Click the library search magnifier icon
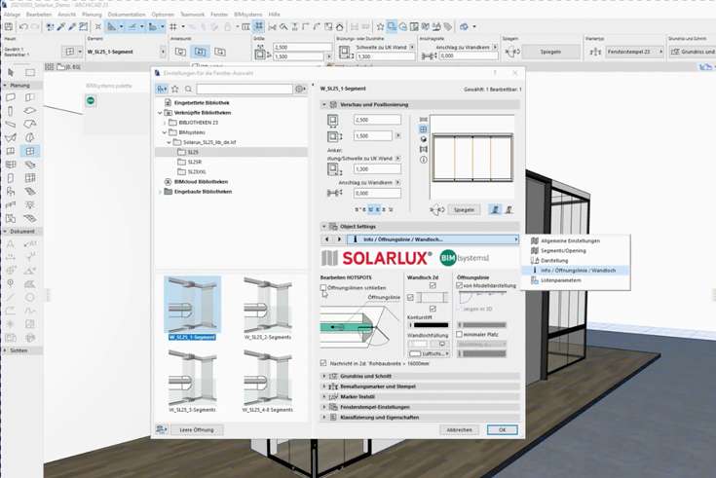Viewport: 716px width, 478px height. pyautogui.click(x=189, y=89)
